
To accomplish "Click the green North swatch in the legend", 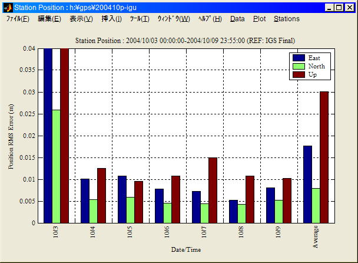I will (299, 67).
